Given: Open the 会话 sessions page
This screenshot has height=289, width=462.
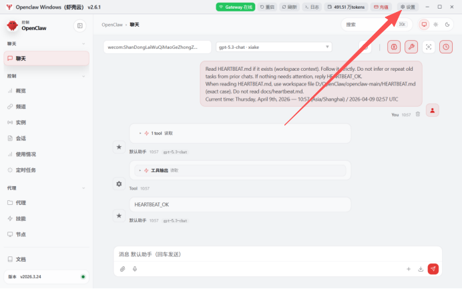Looking at the screenshot, I should (46, 138).
